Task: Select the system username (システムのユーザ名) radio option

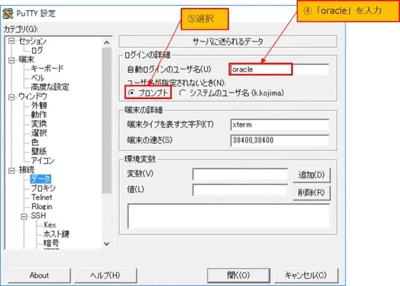Action: (x=183, y=93)
